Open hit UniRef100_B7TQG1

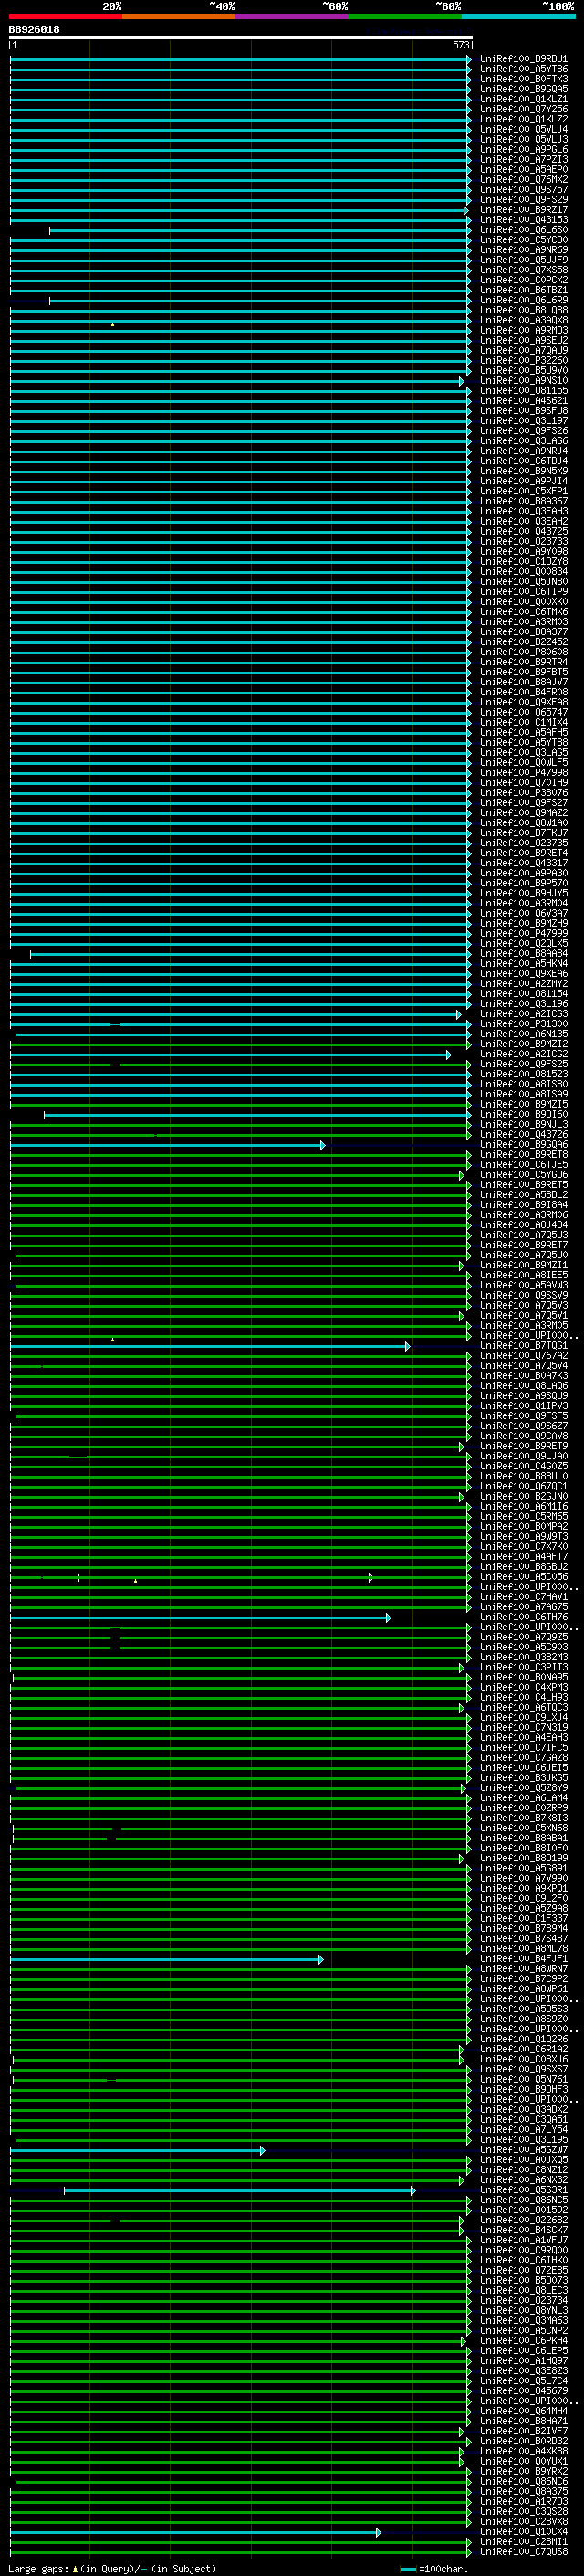523,1346
